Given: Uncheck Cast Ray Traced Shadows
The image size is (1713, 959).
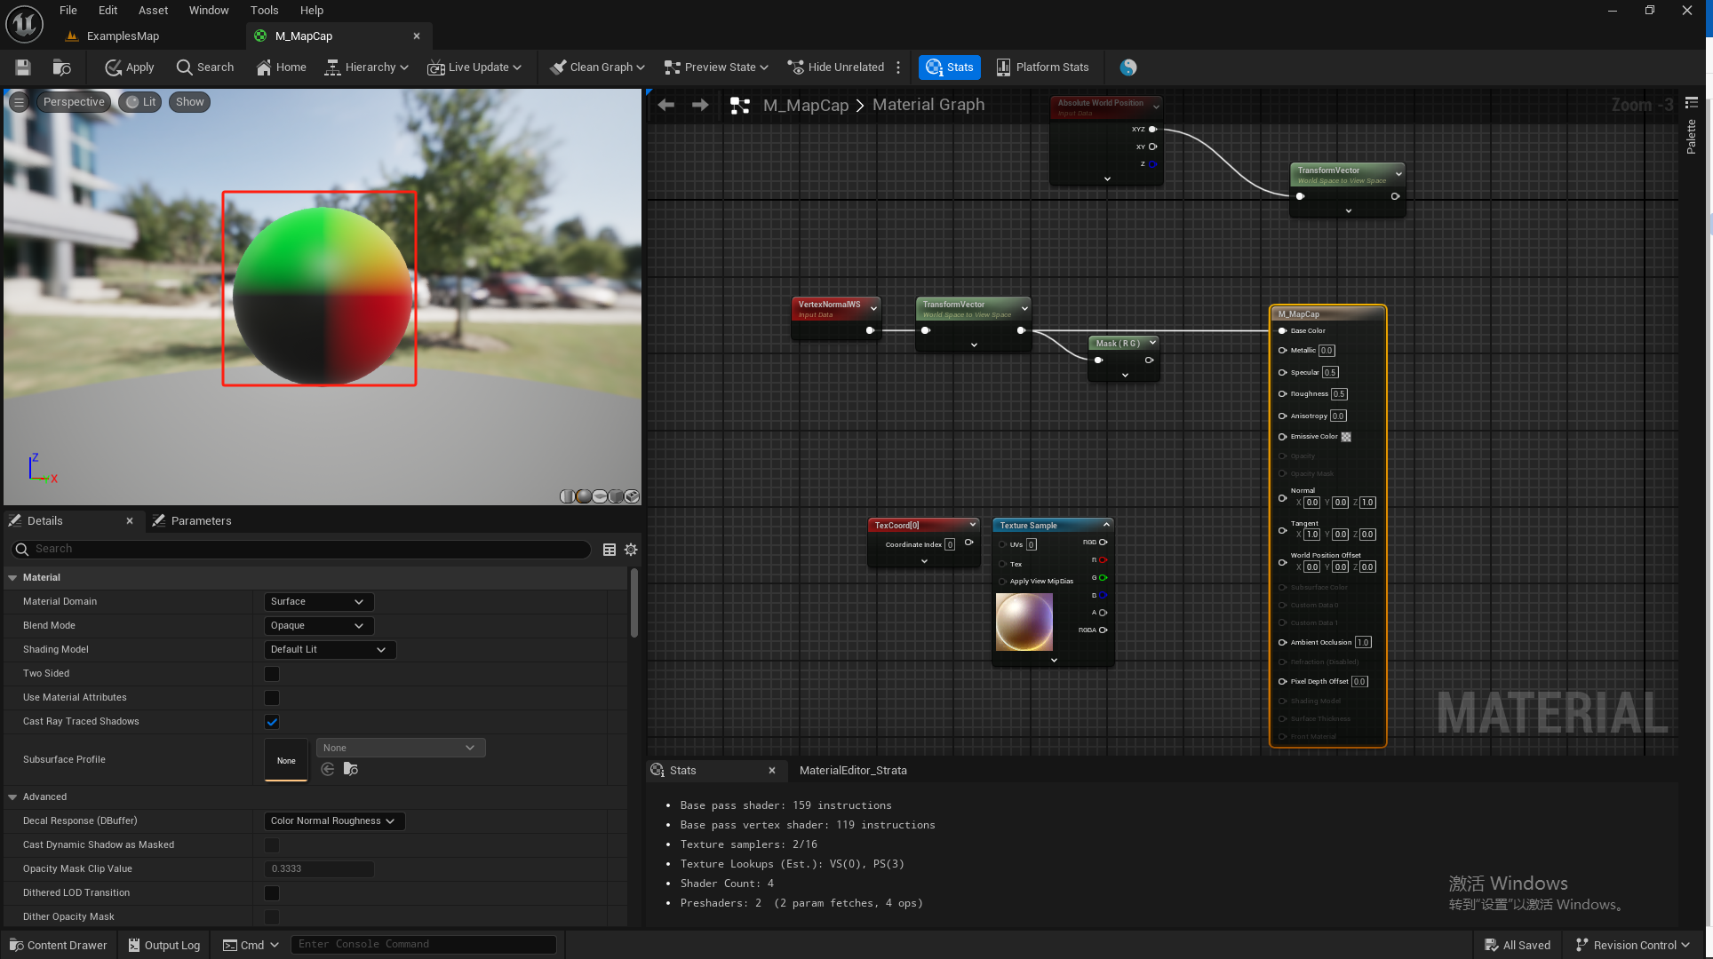Looking at the screenshot, I should [x=272, y=722].
